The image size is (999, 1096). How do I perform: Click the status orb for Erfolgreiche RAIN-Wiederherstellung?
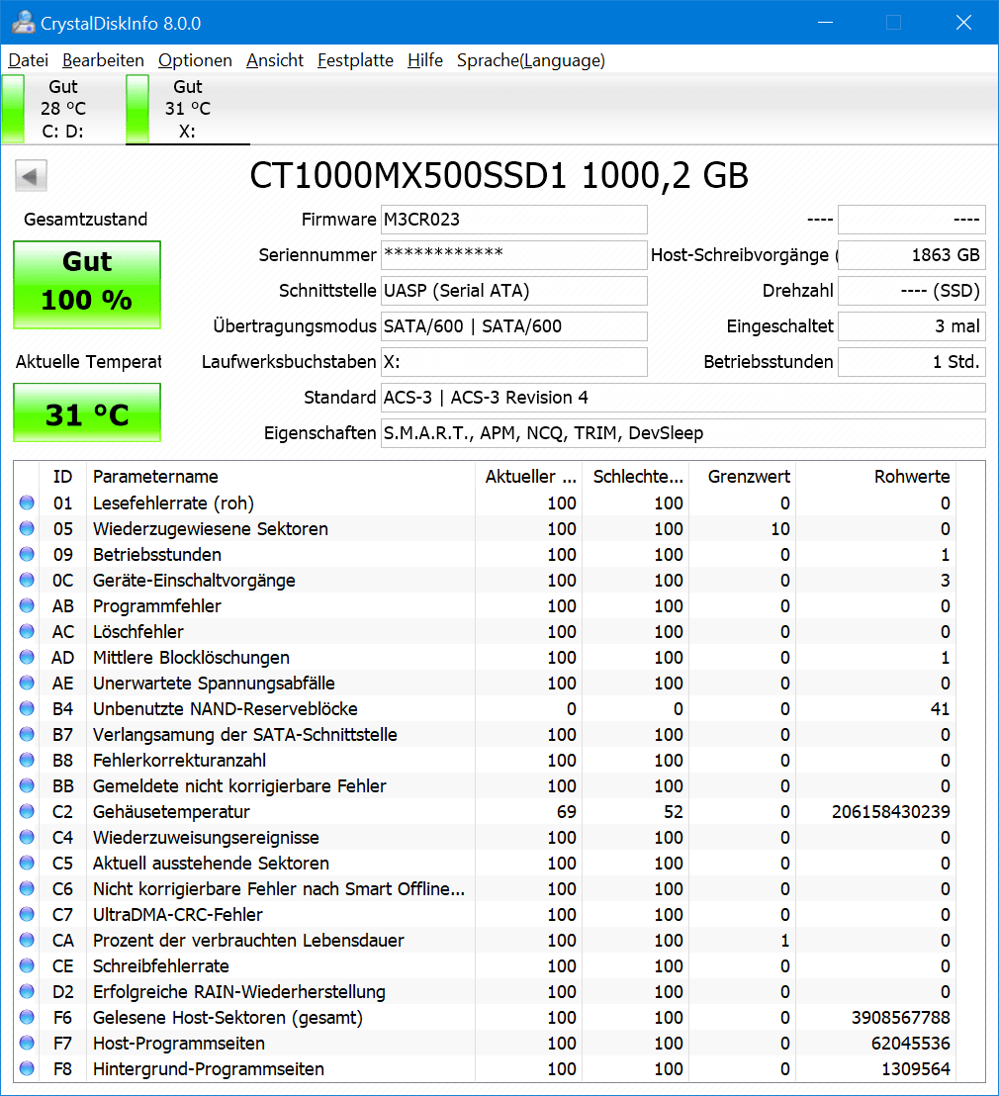pyautogui.click(x=27, y=991)
